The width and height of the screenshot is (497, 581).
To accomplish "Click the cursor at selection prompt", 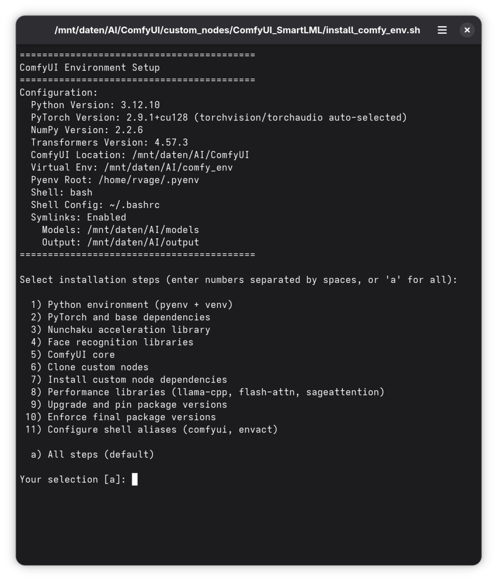I will 135,479.
